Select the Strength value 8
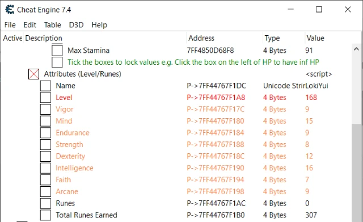Screen dimensions: 363x222 point(307,145)
